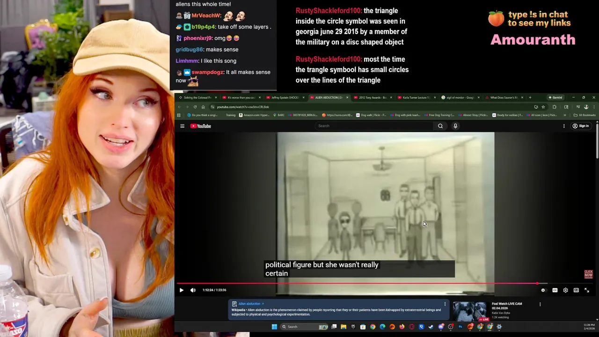
Task: Click the YouTube search magnifier button
Action: point(440,126)
